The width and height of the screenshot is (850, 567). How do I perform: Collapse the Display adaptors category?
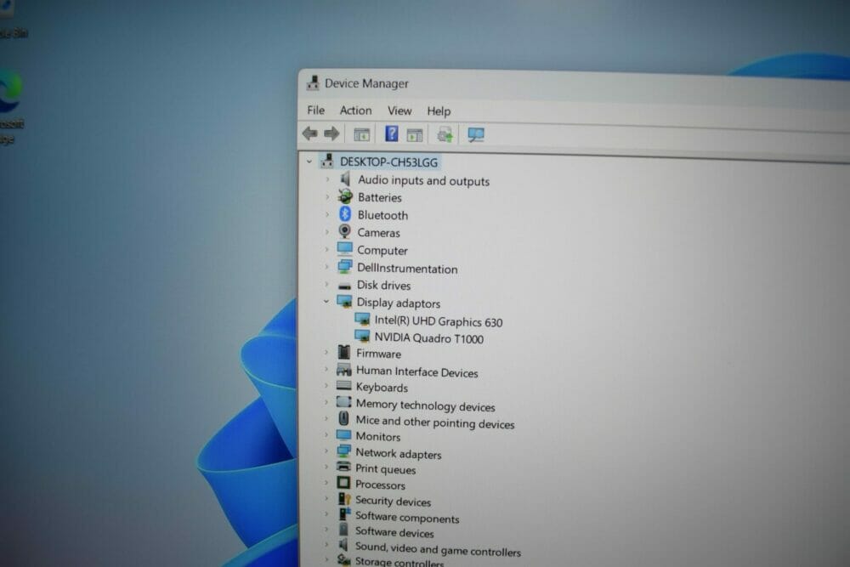[326, 302]
